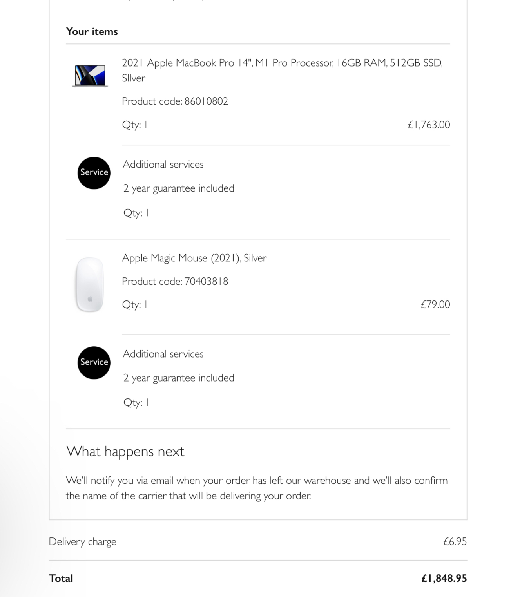Open the Apple Magic Mouse (2021), Silver title
511x597 pixels.
[194, 258]
